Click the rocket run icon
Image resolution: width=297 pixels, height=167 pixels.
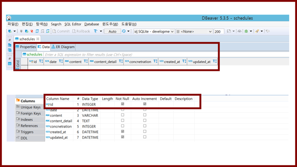(257, 31)
